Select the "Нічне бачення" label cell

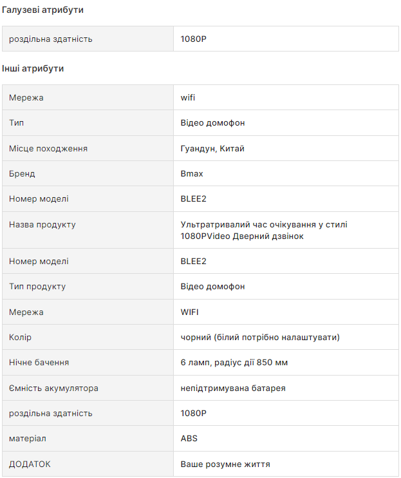[39, 363]
